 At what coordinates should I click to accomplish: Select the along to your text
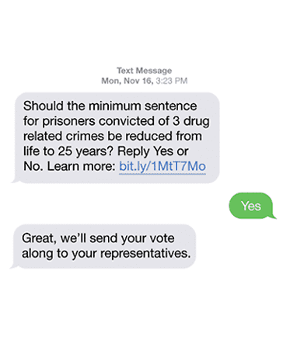(59, 254)
